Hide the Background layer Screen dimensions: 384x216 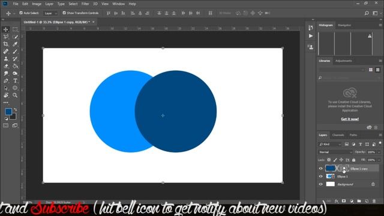click(320, 184)
